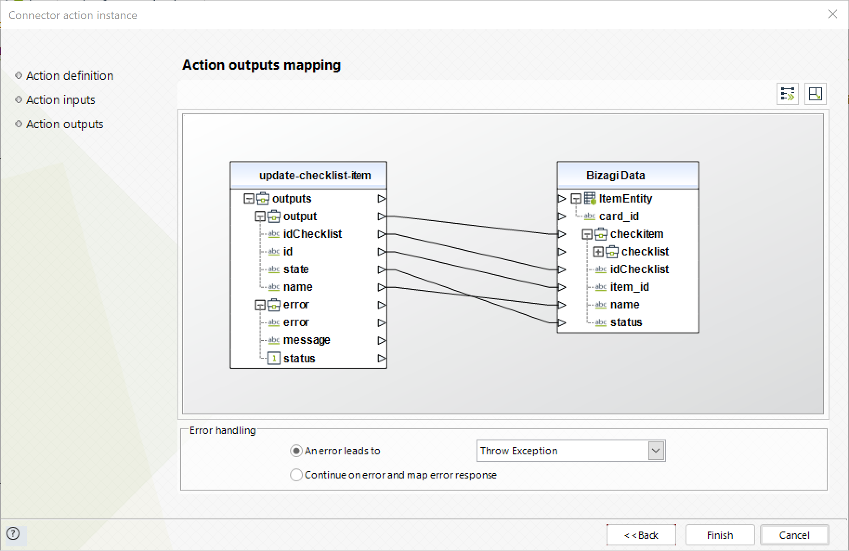This screenshot has height=551, width=849.
Task: Click the Finish button
Action: tap(720, 535)
